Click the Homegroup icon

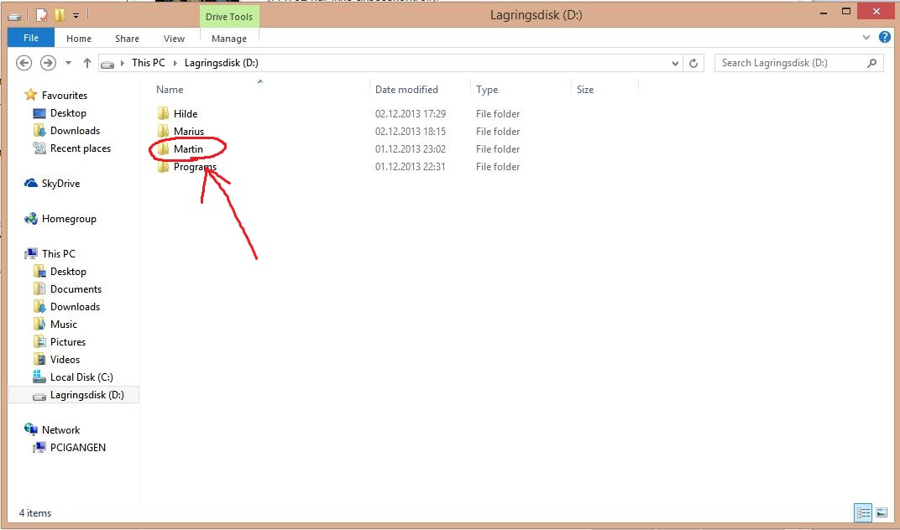[x=31, y=219]
